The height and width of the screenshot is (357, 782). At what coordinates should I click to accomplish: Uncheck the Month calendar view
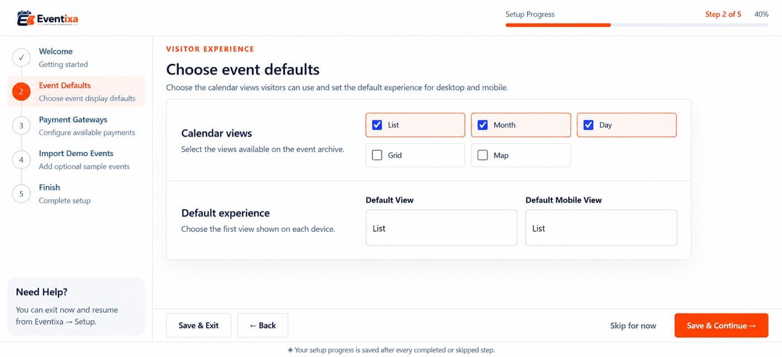click(x=483, y=125)
